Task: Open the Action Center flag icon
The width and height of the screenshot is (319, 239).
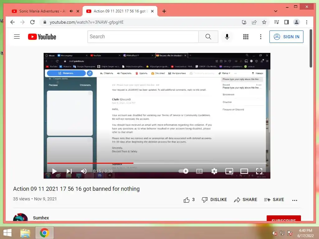Action: 290,233
